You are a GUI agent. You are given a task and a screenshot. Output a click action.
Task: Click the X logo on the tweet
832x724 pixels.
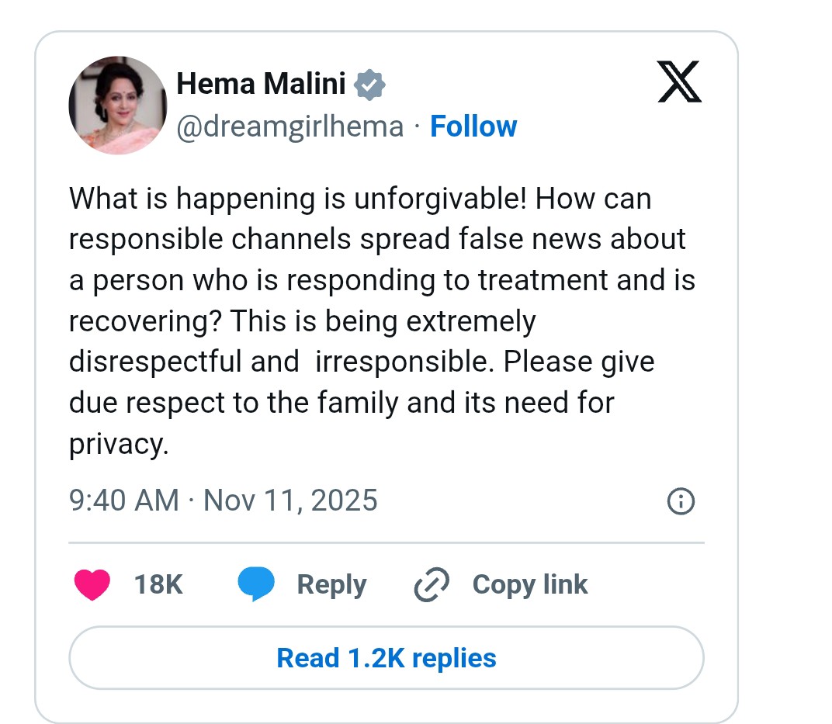[679, 83]
